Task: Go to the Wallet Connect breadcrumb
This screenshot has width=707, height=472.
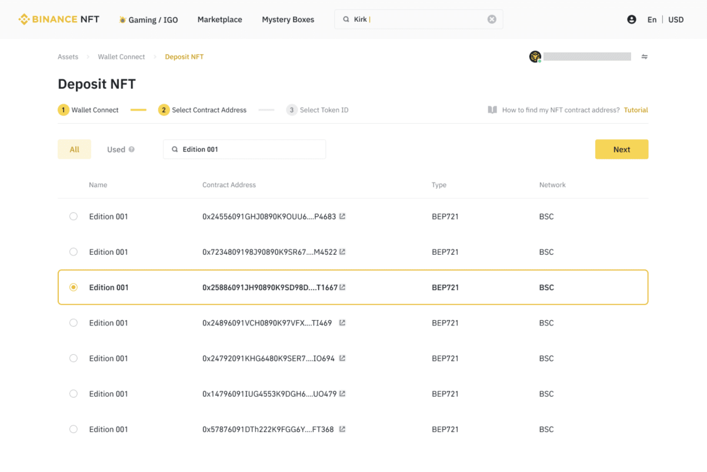Action: (121, 57)
